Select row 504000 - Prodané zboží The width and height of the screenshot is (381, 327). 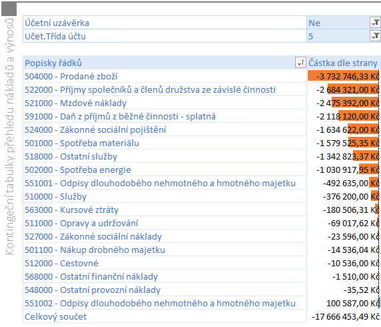click(x=165, y=76)
